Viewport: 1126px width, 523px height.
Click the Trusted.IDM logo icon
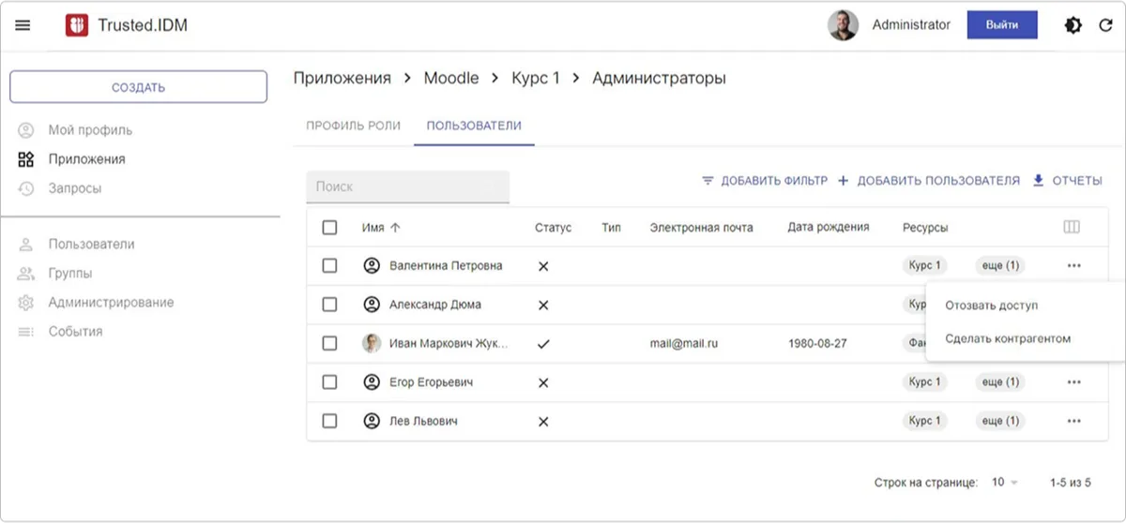[x=77, y=25]
